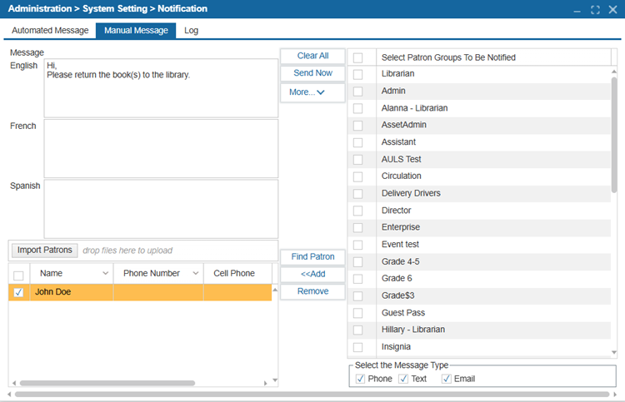Open the Name column dropdown arrow
Image resolution: width=625 pixels, height=402 pixels.
105,274
